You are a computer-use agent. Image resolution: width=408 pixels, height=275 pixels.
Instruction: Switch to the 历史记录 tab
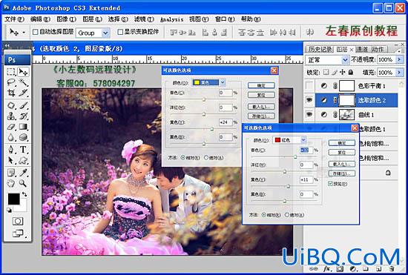320,49
